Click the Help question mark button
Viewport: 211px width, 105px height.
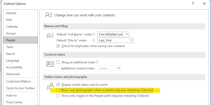tap(193, 4)
